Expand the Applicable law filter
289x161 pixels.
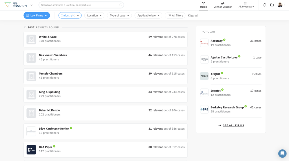click(148, 16)
